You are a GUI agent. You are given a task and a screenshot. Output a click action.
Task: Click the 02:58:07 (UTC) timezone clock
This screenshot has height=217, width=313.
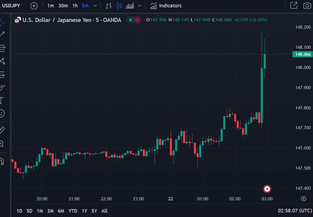point(295,211)
